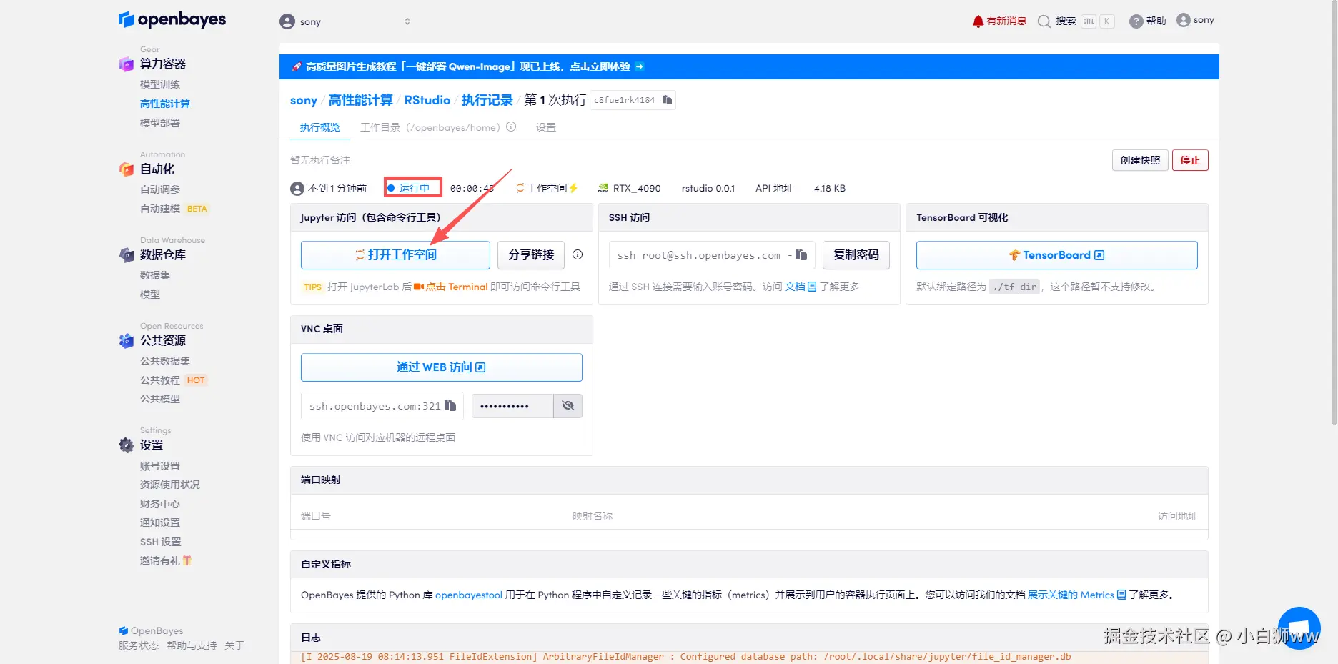Click the 自动化 sidebar icon
Screen dimensions: 1338x664
pyautogui.click(x=127, y=169)
